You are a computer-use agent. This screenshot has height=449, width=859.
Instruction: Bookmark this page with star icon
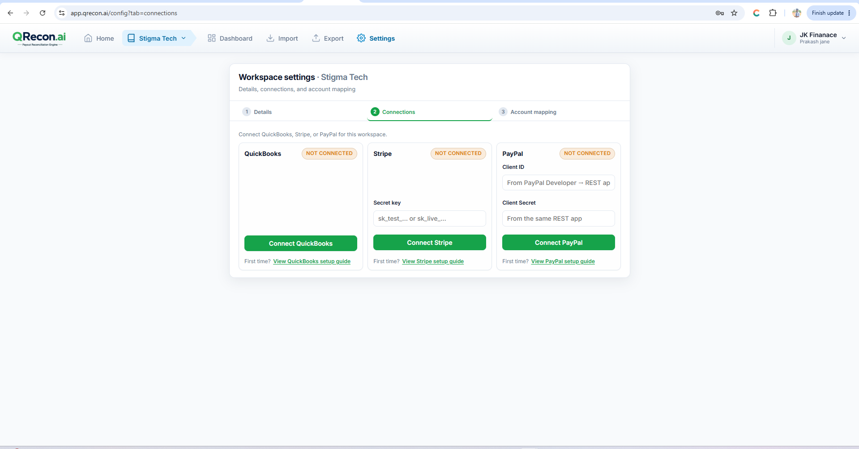pyautogui.click(x=734, y=13)
